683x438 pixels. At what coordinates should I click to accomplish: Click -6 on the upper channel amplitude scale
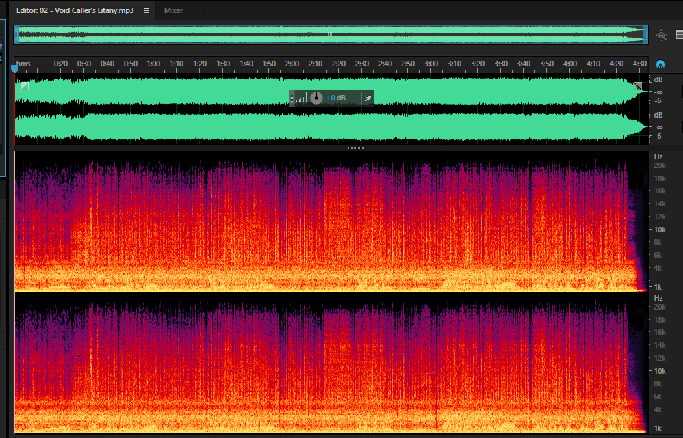click(x=657, y=100)
